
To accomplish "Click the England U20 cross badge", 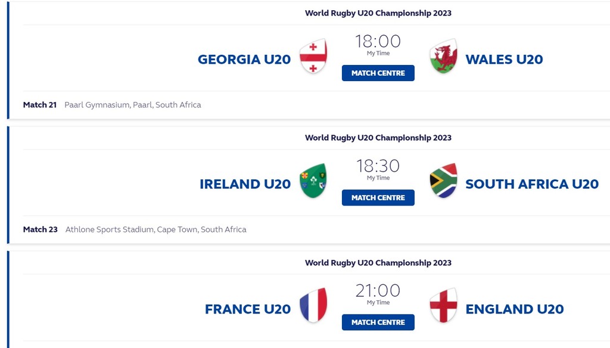I will tap(443, 306).
